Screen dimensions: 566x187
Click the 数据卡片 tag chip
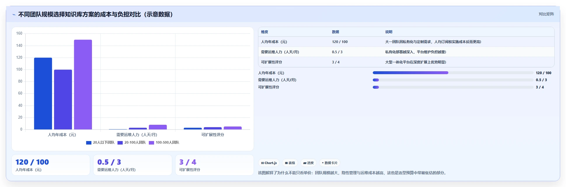pyautogui.click(x=330, y=163)
